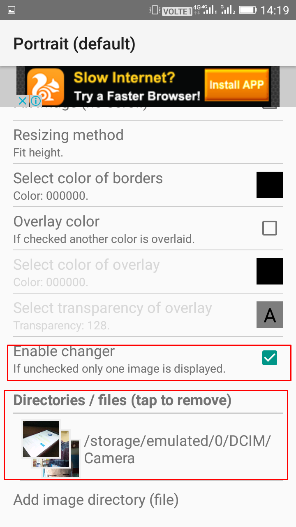
Task: Tap the clock showing 14:19
Action: click(x=275, y=10)
